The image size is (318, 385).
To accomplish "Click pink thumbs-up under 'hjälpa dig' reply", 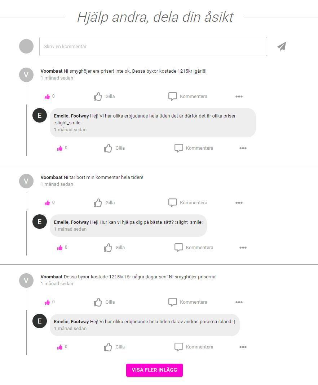I will (x=60, y=248).
